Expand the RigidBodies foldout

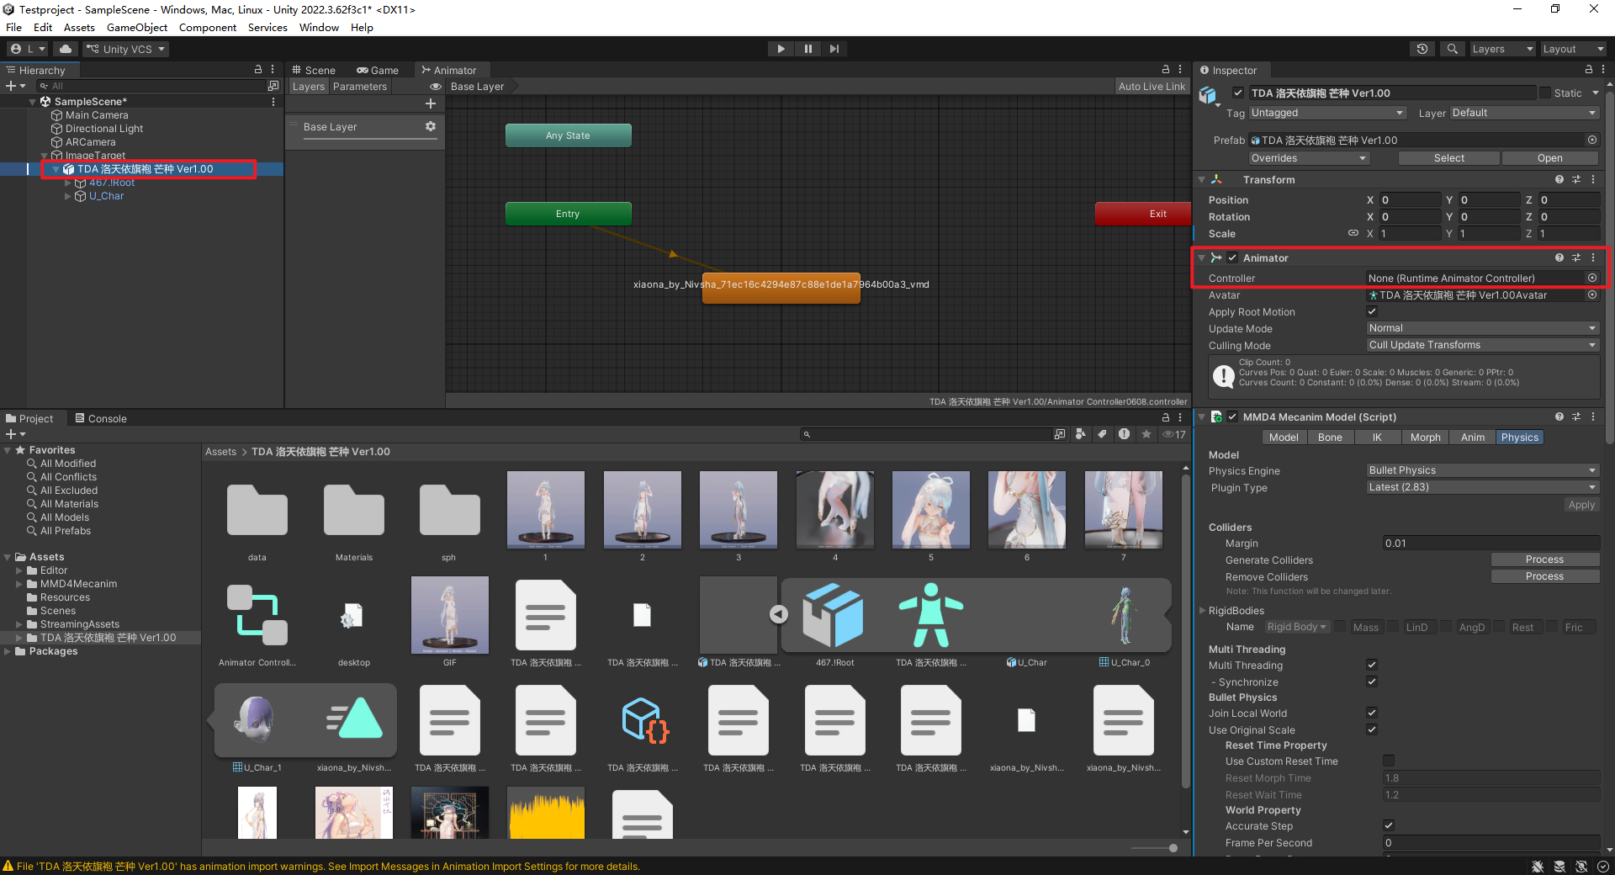click(1202, 610)
